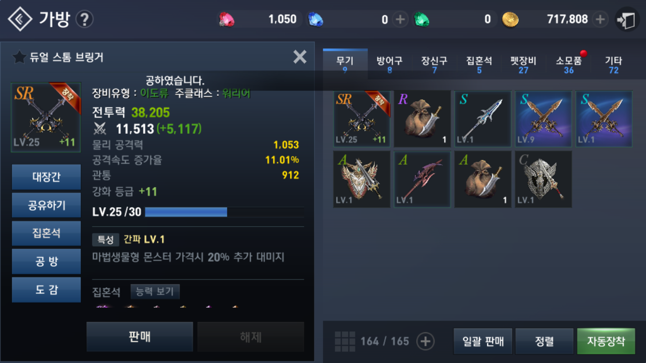Switch to the 소모품 tab
646x363 pixels.
click(x=569, y=65)
